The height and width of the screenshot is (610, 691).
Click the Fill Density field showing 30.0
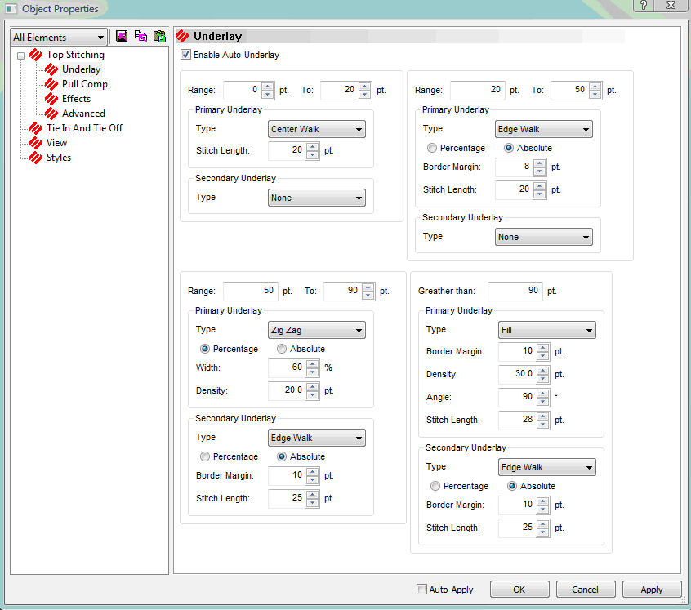point(517,374)
